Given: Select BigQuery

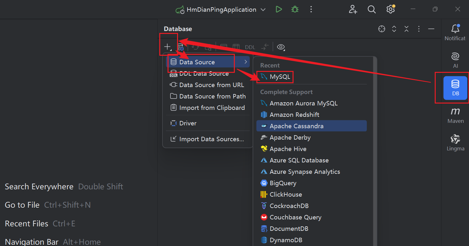Looking at the screenshot, I should click(312, 183).
